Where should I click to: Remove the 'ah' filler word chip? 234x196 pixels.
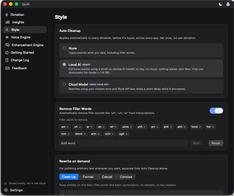(103, 127)
